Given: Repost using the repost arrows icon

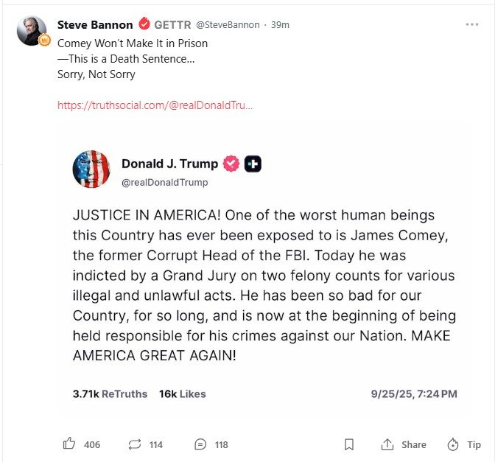Looking at the screenshot, I should pyautogui.click(x=135, y=444).
